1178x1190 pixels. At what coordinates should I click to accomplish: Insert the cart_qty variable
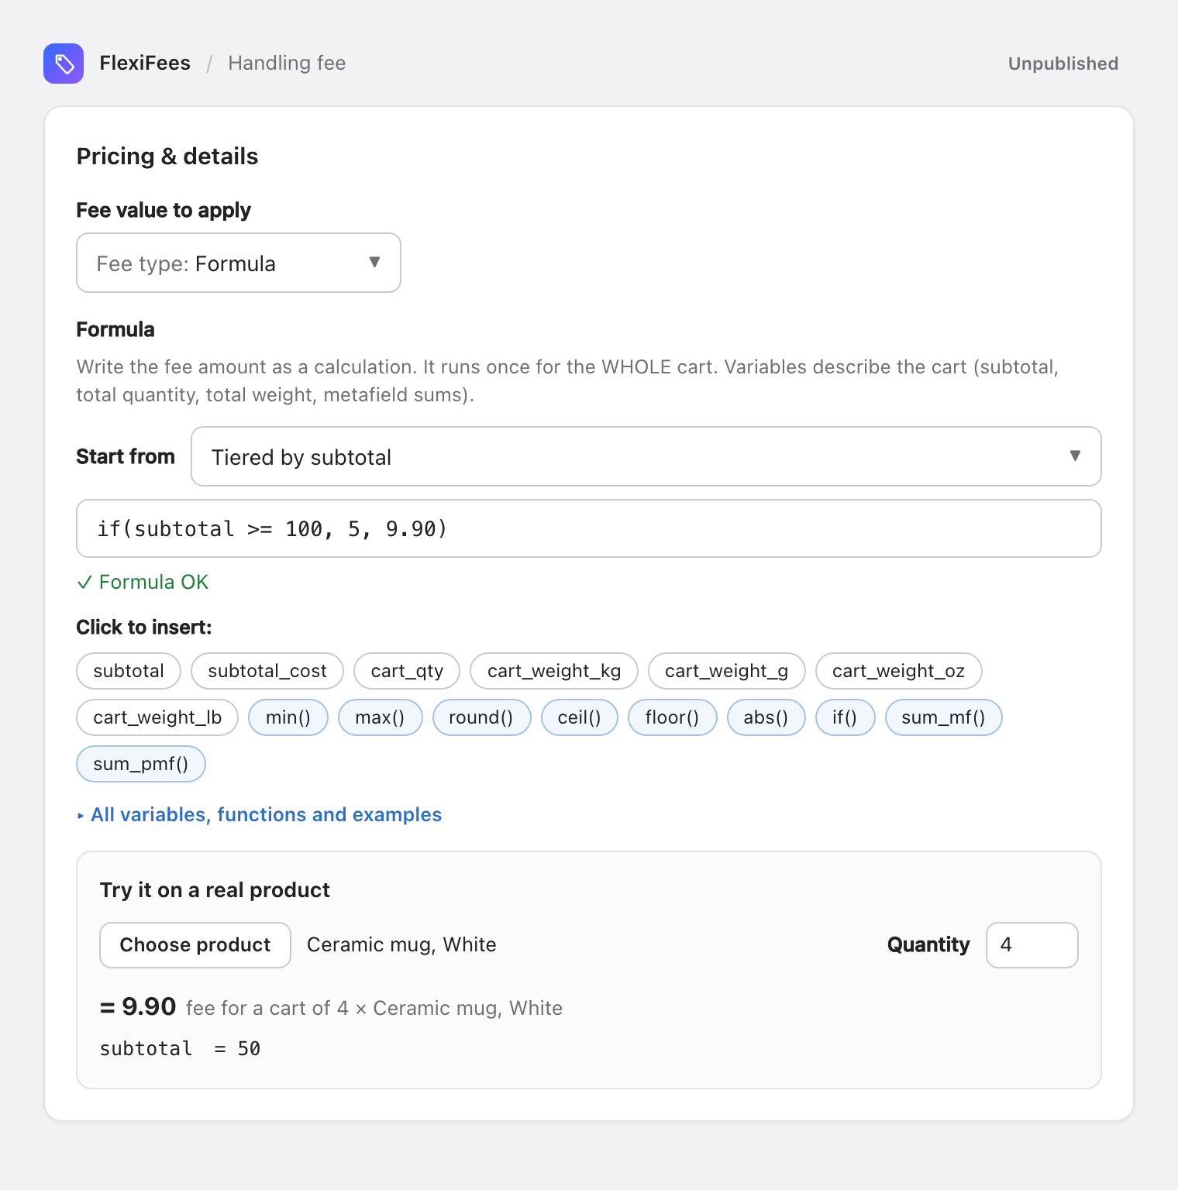407,671
